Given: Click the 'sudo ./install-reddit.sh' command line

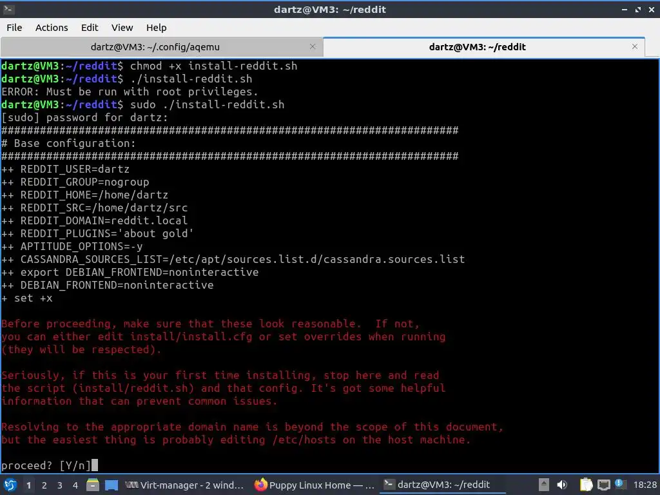Looking at the screenshot, I should click(142, 104).
